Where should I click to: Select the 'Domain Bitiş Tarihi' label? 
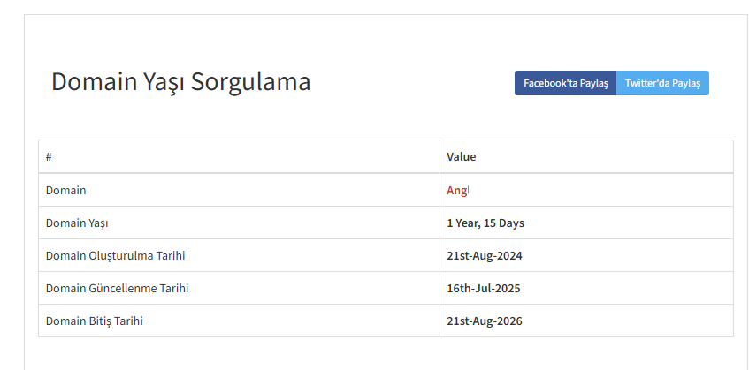(94, 321)
